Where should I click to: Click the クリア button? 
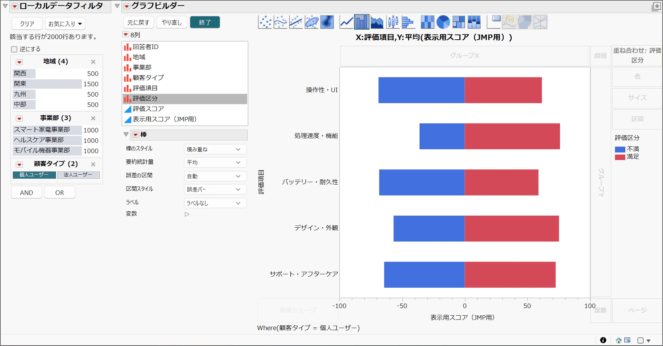(x=27, y=24)
